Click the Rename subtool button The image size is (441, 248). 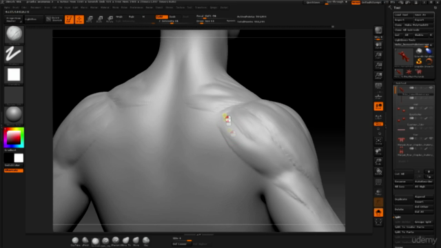(404, 182)
